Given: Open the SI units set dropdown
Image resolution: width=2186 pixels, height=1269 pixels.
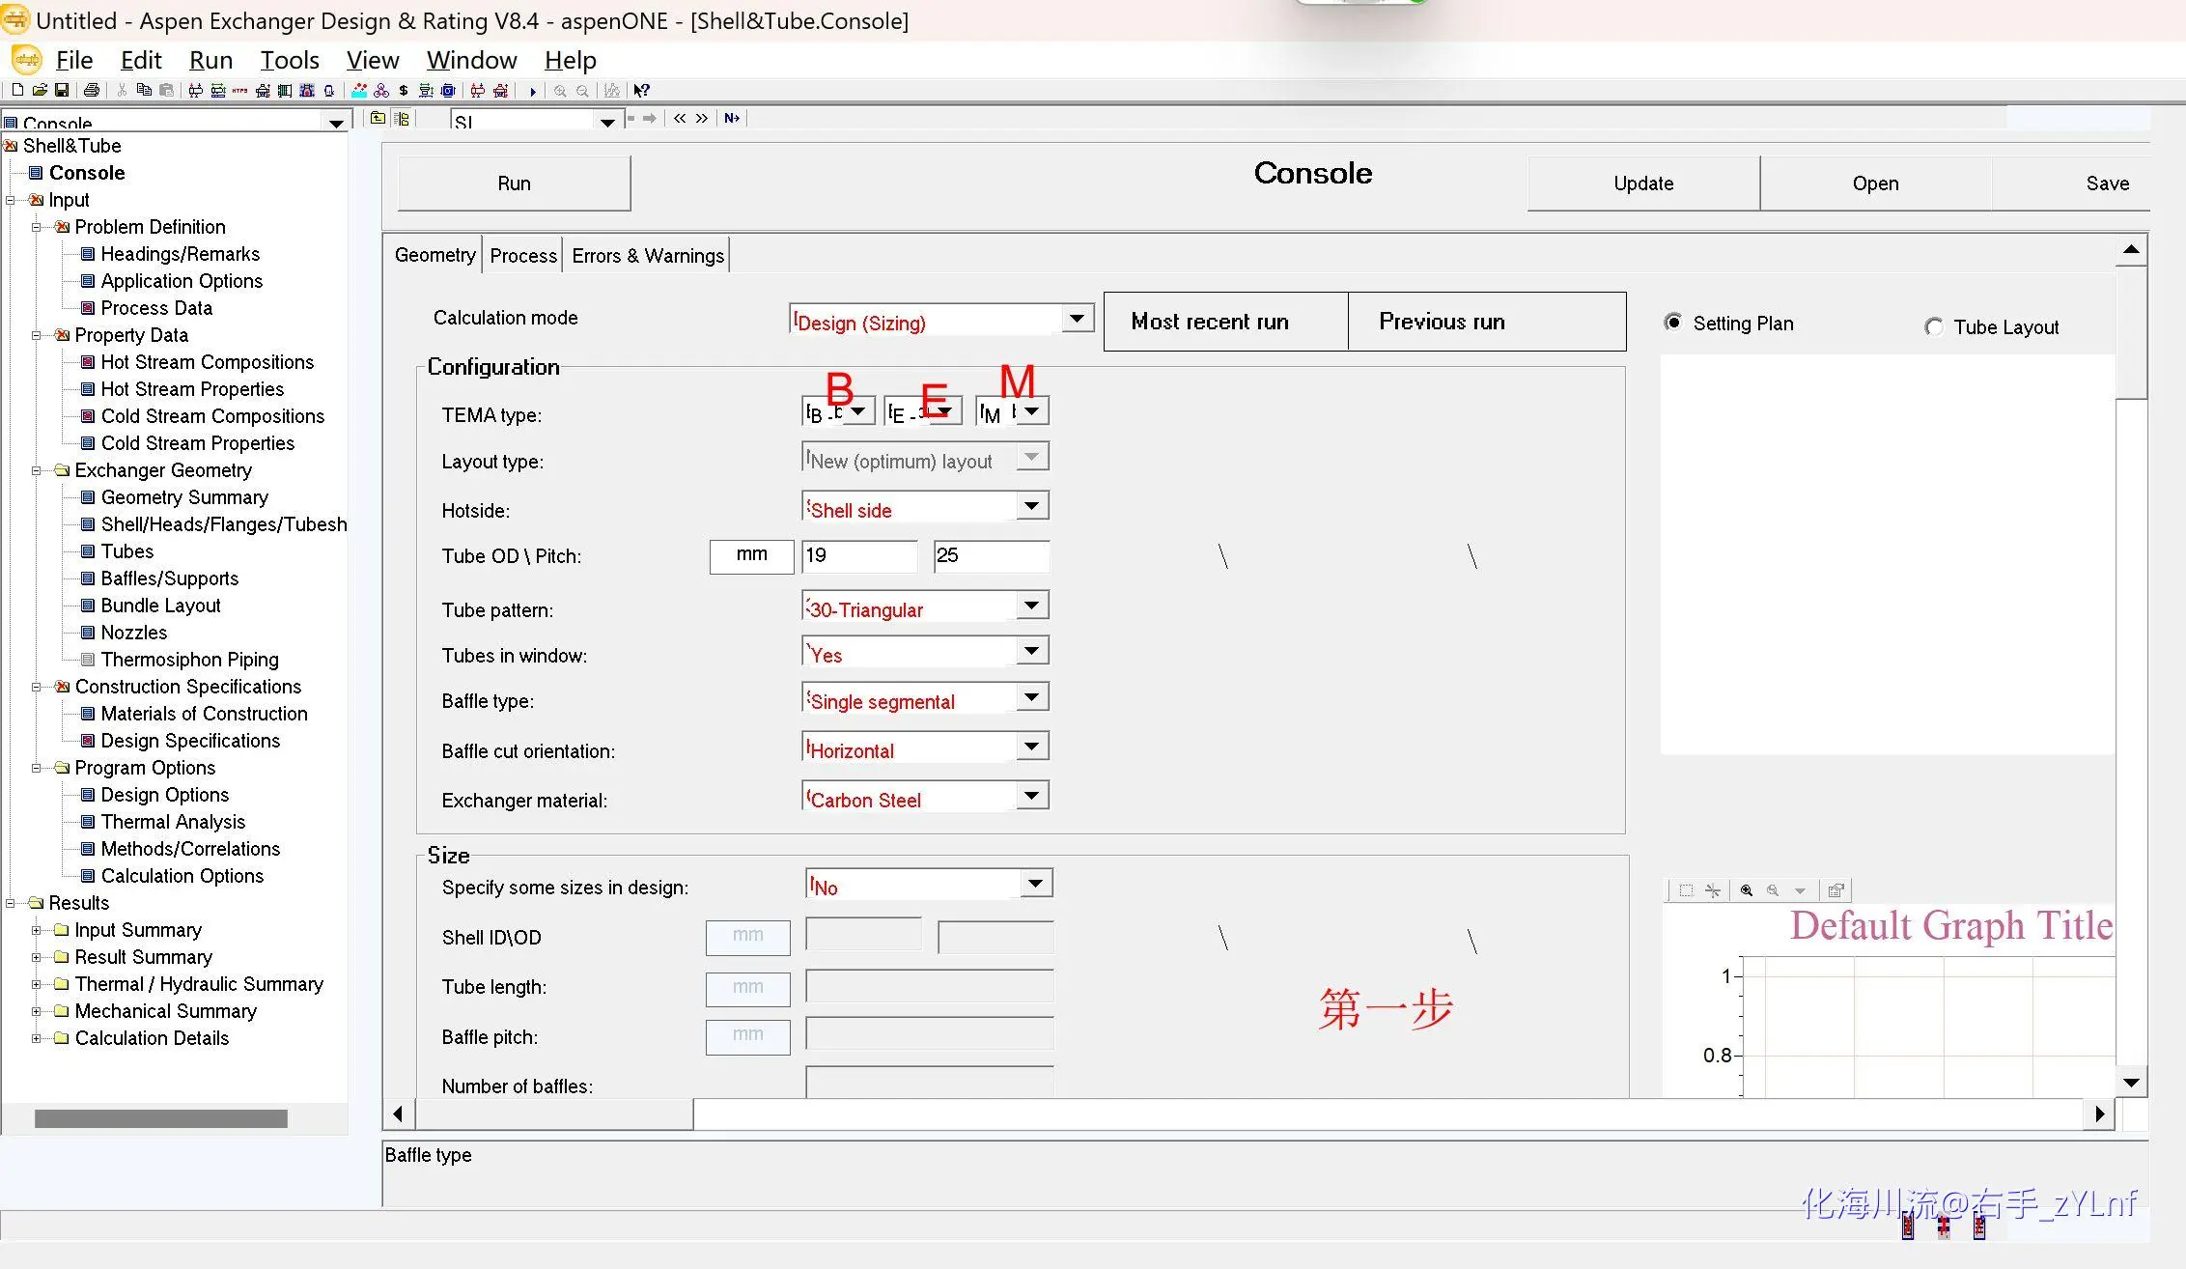Looking at the screenshot, I should 607,123.
